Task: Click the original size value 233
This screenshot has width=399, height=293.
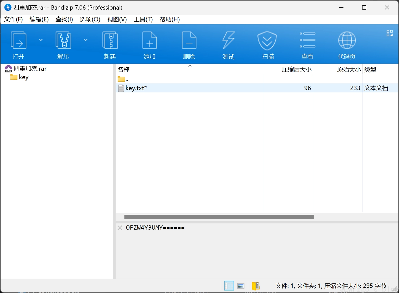Action: click(355, 88)
